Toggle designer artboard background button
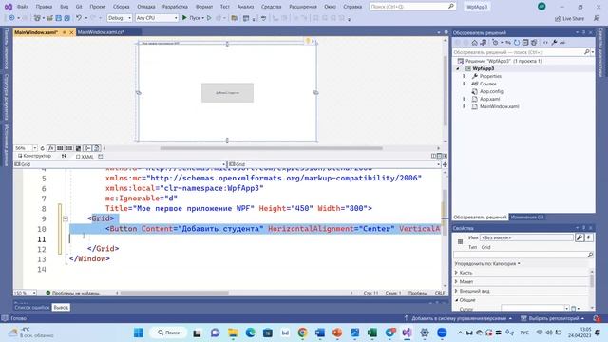Image resolution: width=608 pixels, height=342 pixels. [x=78, y=148]
